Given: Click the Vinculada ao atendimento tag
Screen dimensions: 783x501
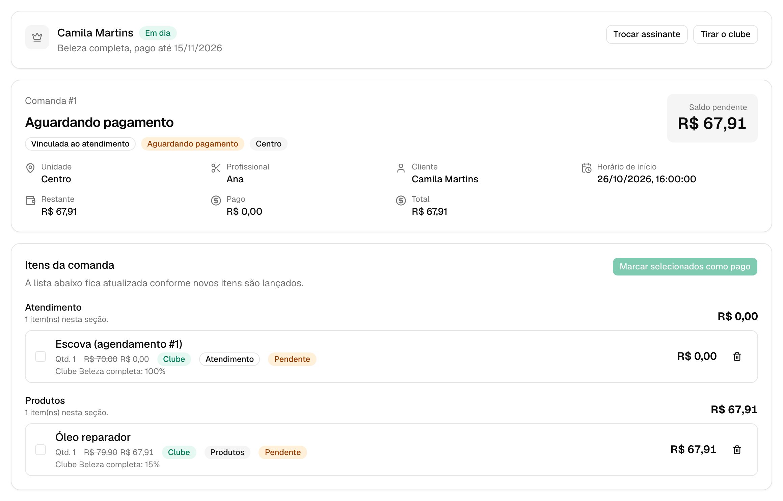Looking at the screenshot, I should (80, 144).
